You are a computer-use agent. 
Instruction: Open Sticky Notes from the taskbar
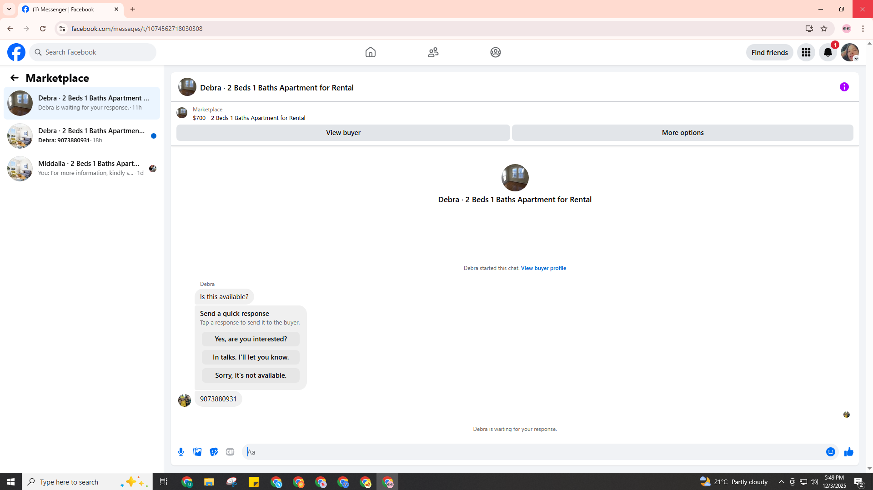254,482
